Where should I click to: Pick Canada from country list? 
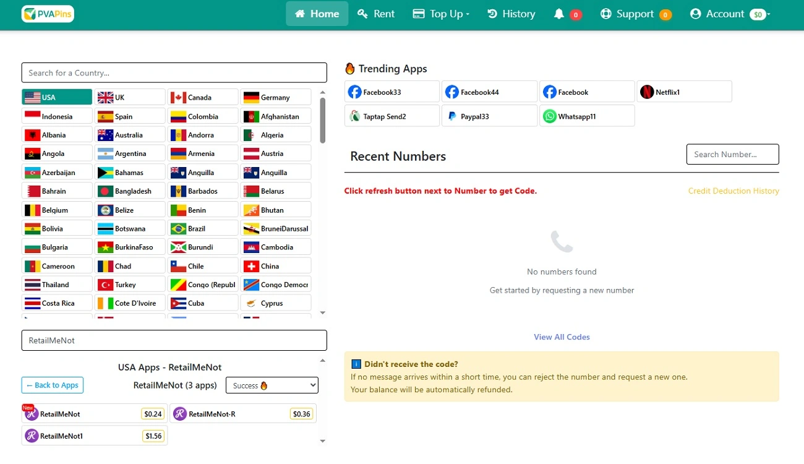(x=203, y=97)
